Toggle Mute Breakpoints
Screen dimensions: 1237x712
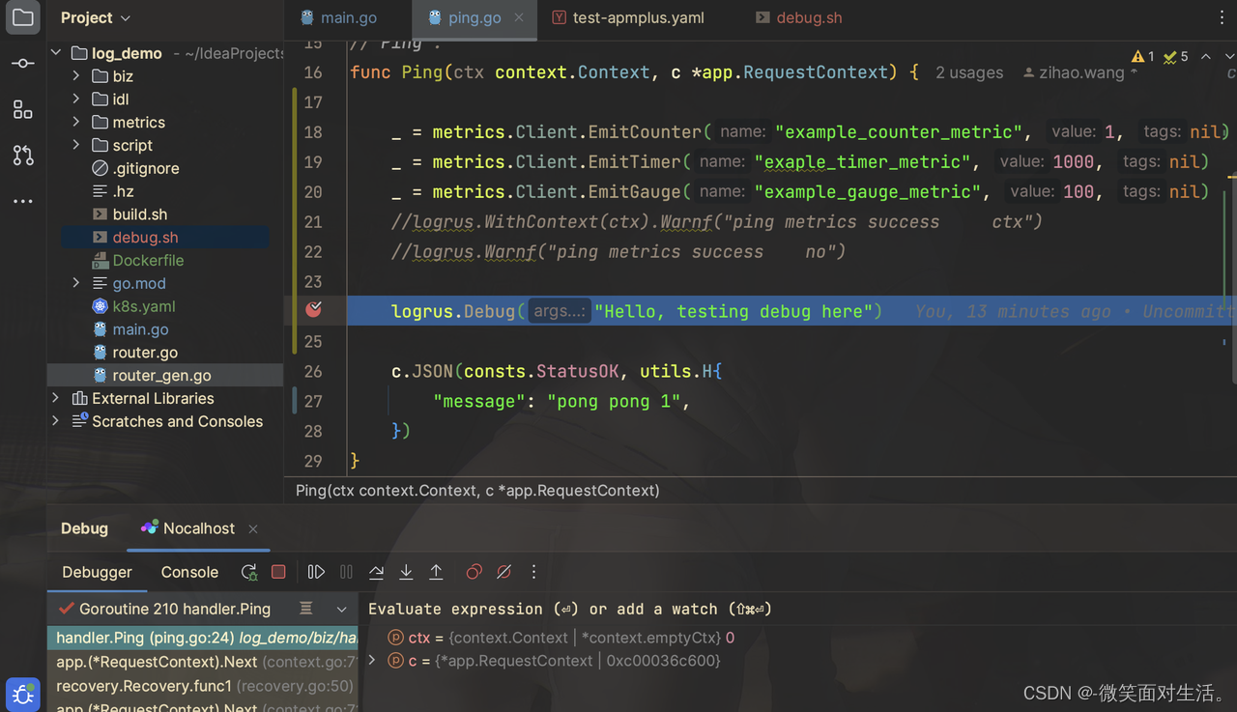[x=503, y=572]
